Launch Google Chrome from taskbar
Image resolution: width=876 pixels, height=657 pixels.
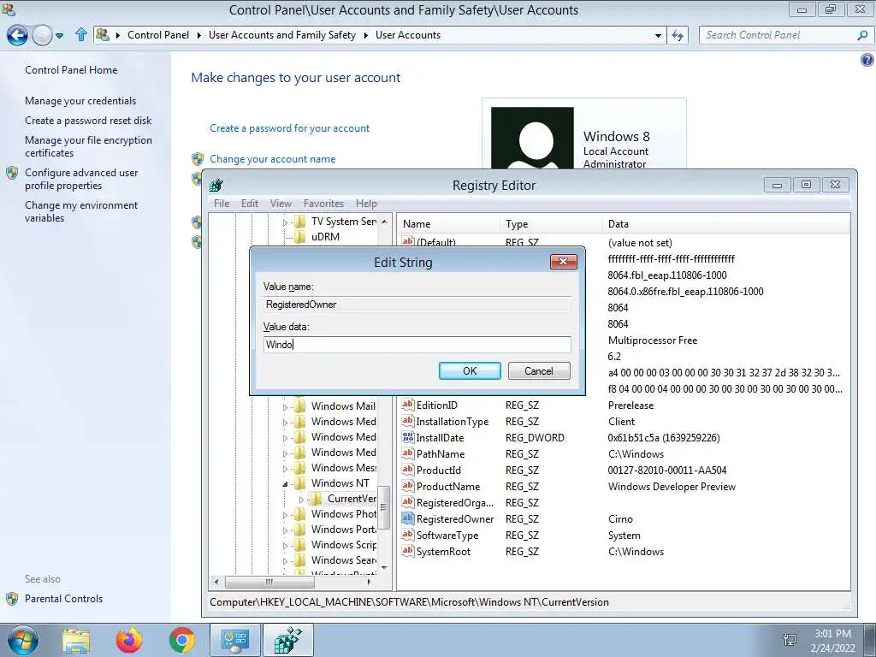181,640
